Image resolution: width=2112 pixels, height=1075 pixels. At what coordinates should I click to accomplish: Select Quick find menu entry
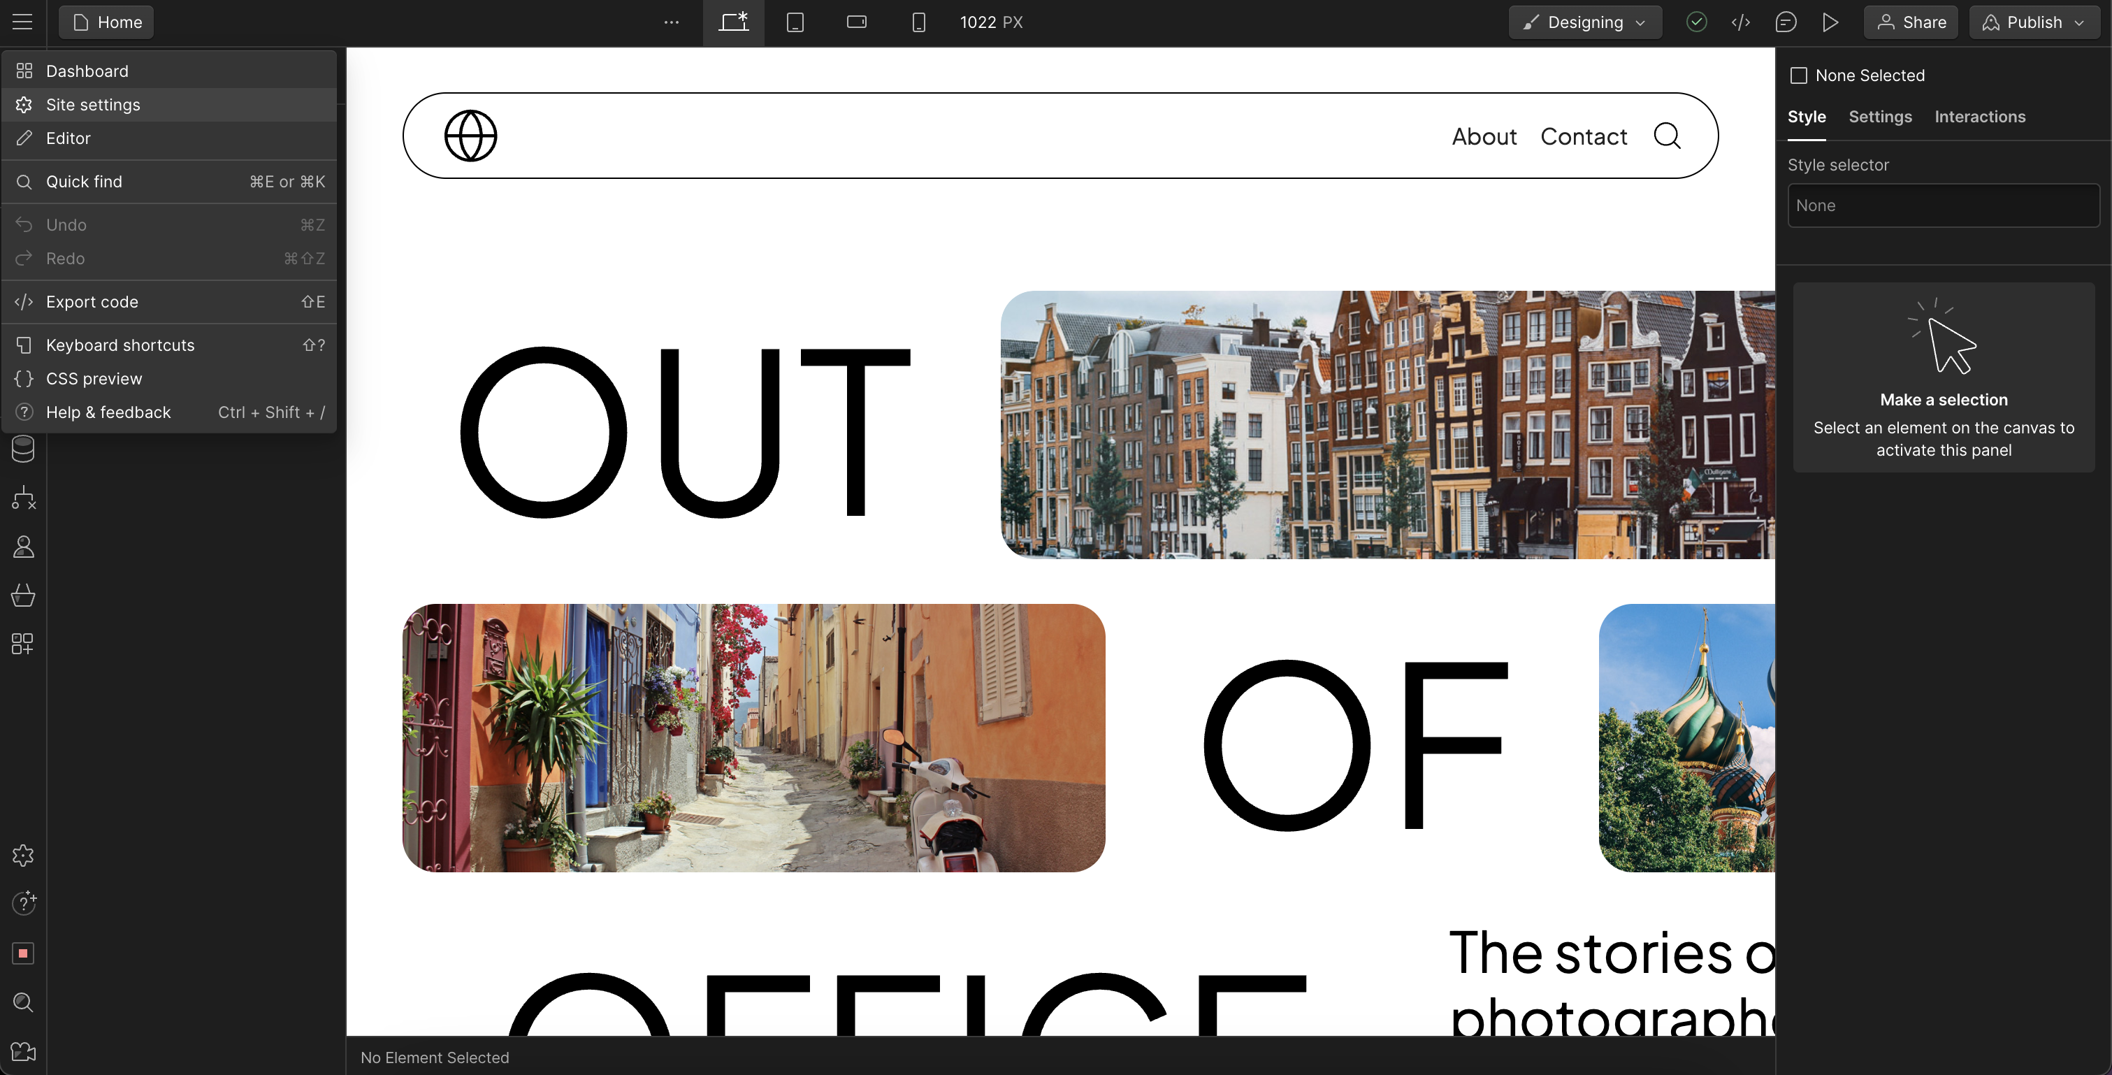[169, 182]
